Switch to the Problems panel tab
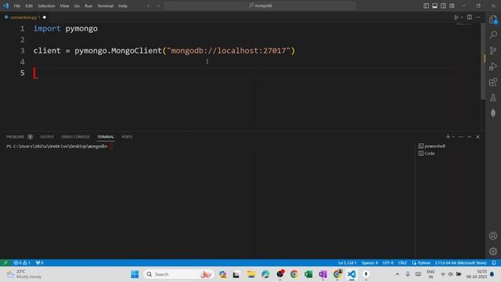The height and width of the screenshot is (282, 501). [19, 136]
